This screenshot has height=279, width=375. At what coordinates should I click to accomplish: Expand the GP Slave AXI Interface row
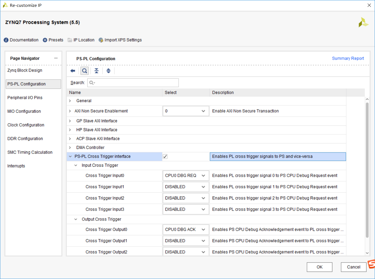(x=70, y=121)
